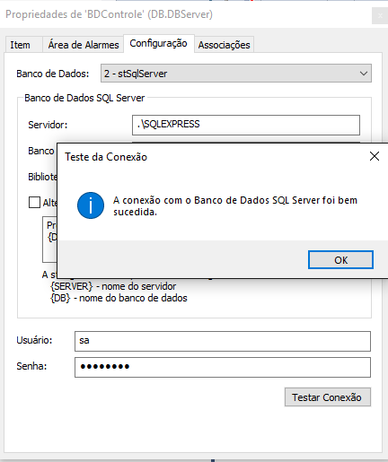Switch to the Item tab
Viewport: 388px width, 462px height.
coord(21,45)
